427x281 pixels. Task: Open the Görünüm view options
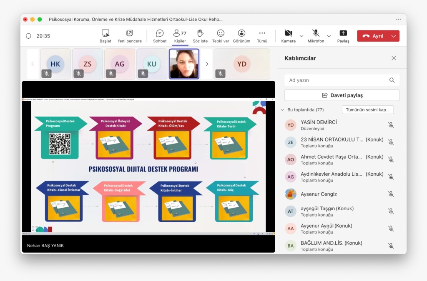[x=241, y=33]
